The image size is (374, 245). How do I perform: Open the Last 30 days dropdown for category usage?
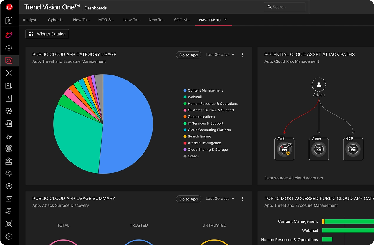(x=220, y=55)
